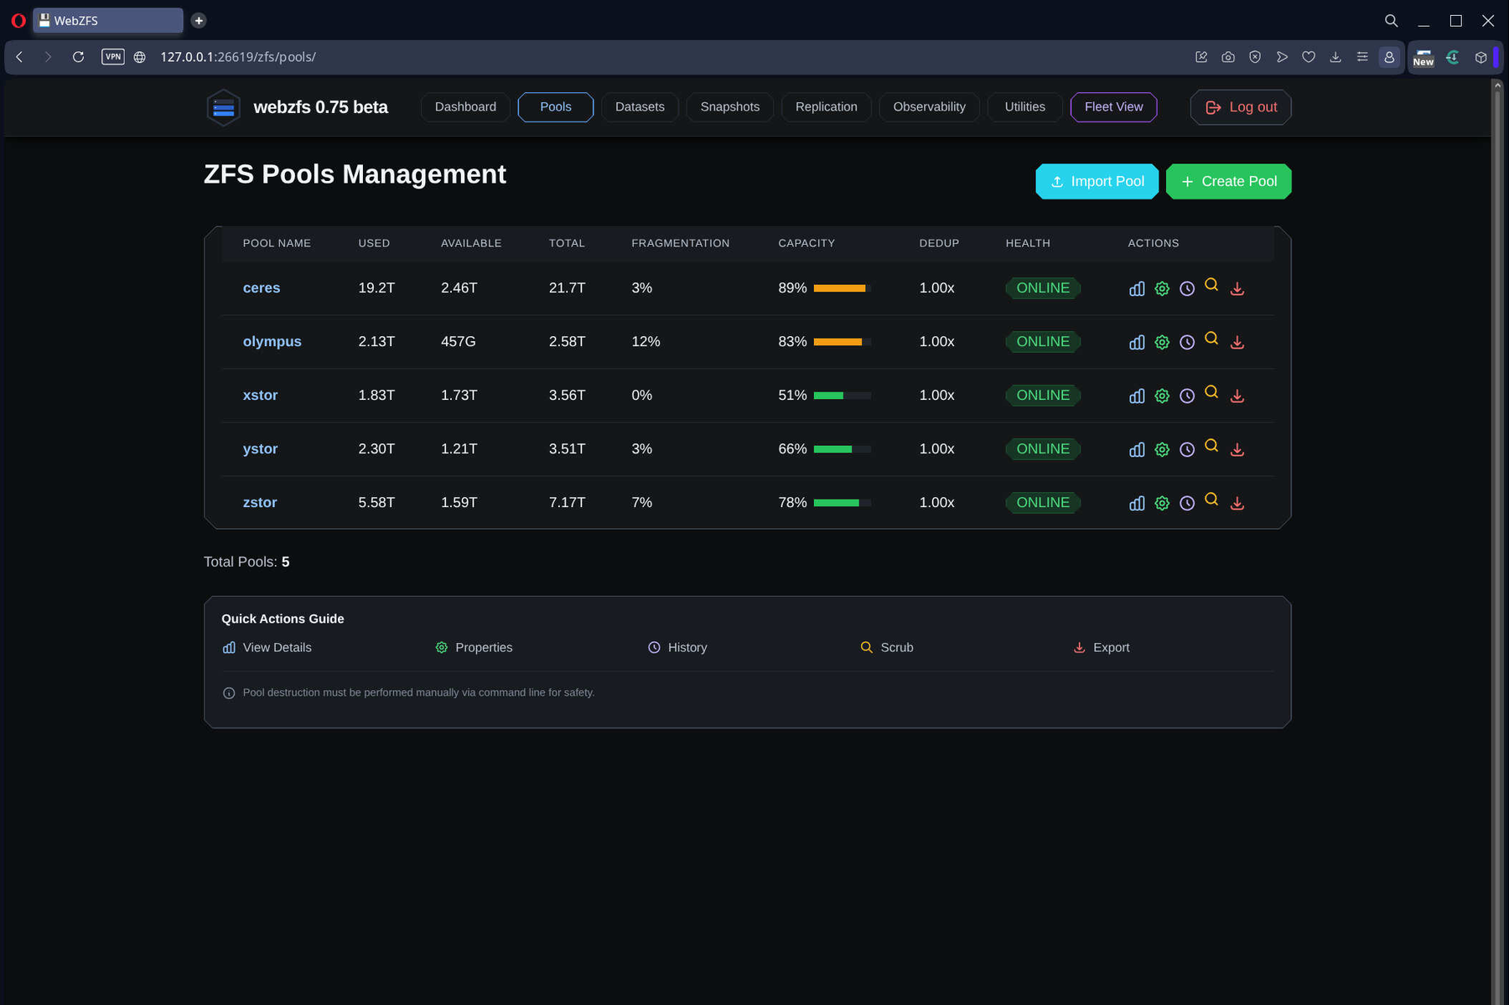Show history for ceres pool
1509x1005 pixels.
tap(1186, 288)
